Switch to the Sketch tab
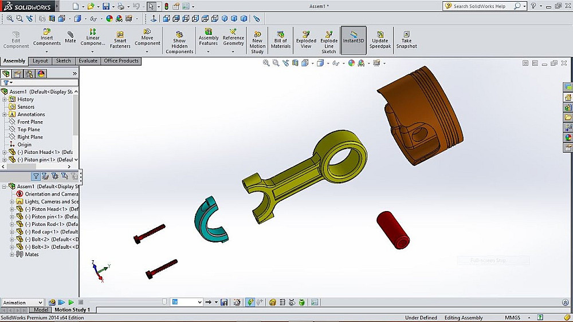The height and width of the screenshot is (322, 573). click(63, 61)
